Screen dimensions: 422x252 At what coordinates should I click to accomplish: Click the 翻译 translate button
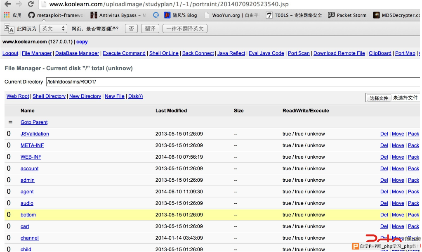click(150, 29)
